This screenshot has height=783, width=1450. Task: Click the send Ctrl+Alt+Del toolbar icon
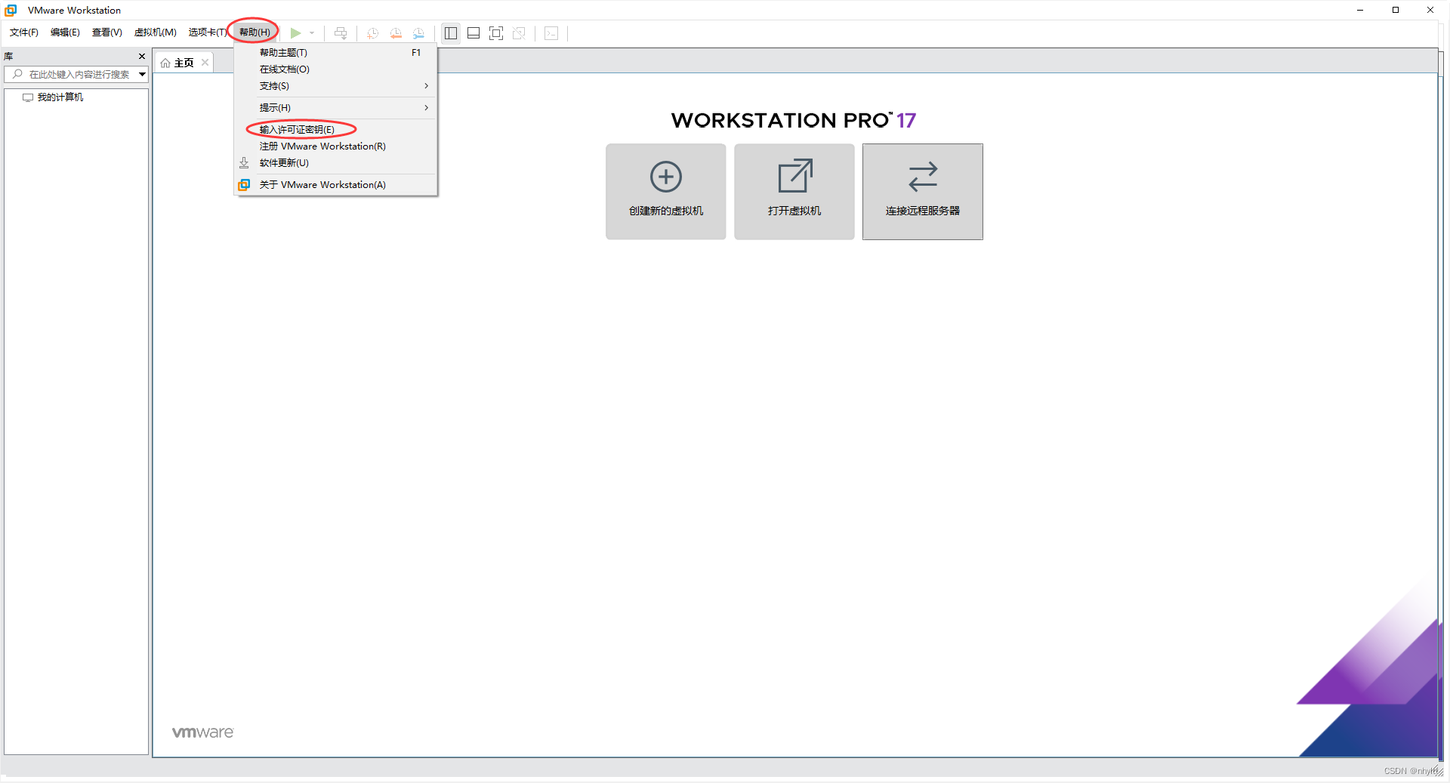(341, 33)
